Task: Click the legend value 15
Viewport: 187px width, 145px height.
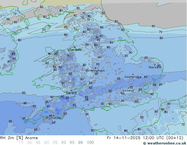Action: coord(21,143)
